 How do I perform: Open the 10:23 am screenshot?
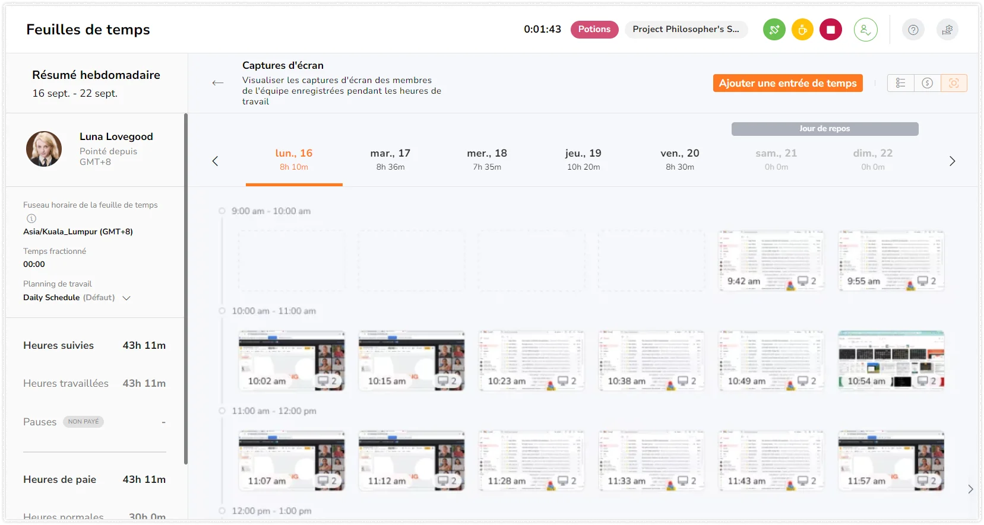pos(531,361)
